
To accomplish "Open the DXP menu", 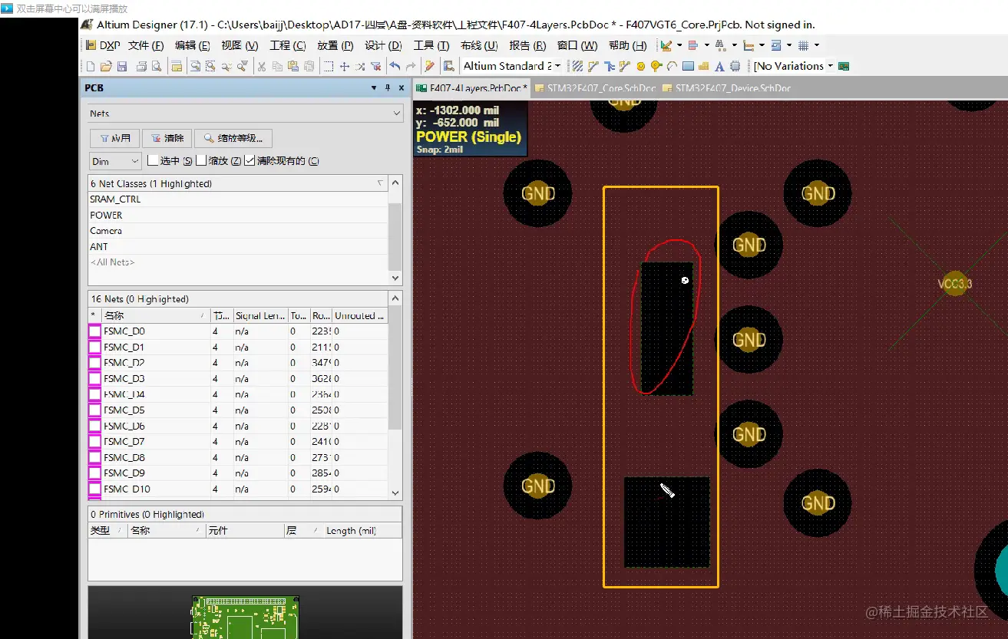I will [104, 45].
